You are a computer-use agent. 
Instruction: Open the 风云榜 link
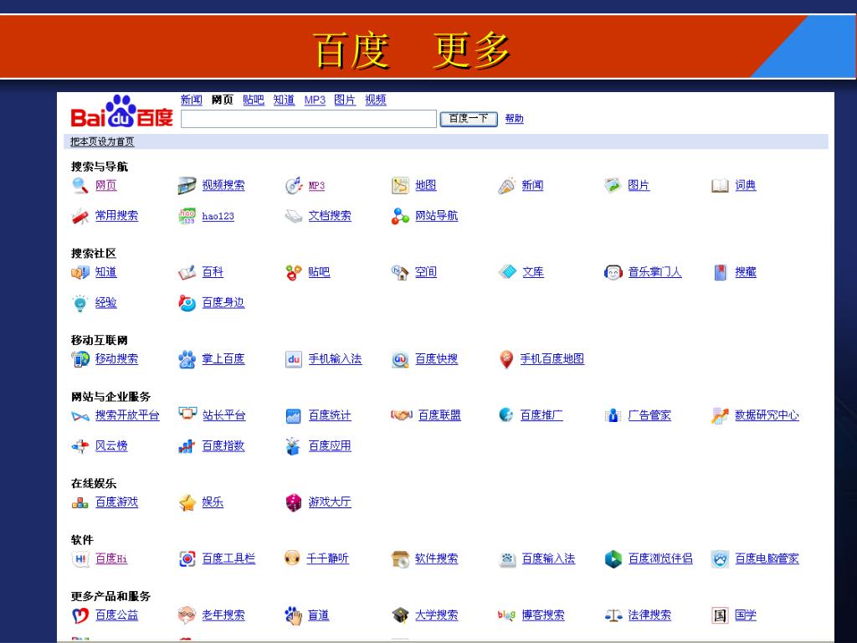tap(111, 446)
